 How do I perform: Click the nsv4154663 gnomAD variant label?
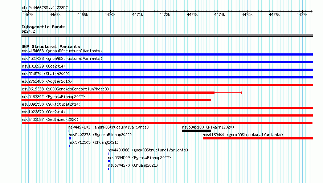(x=62, y=51)
